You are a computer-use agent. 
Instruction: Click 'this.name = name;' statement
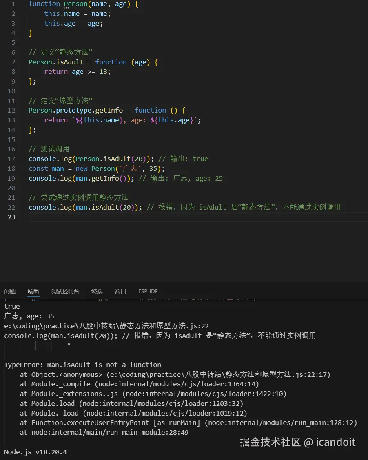tap(77, 14)
